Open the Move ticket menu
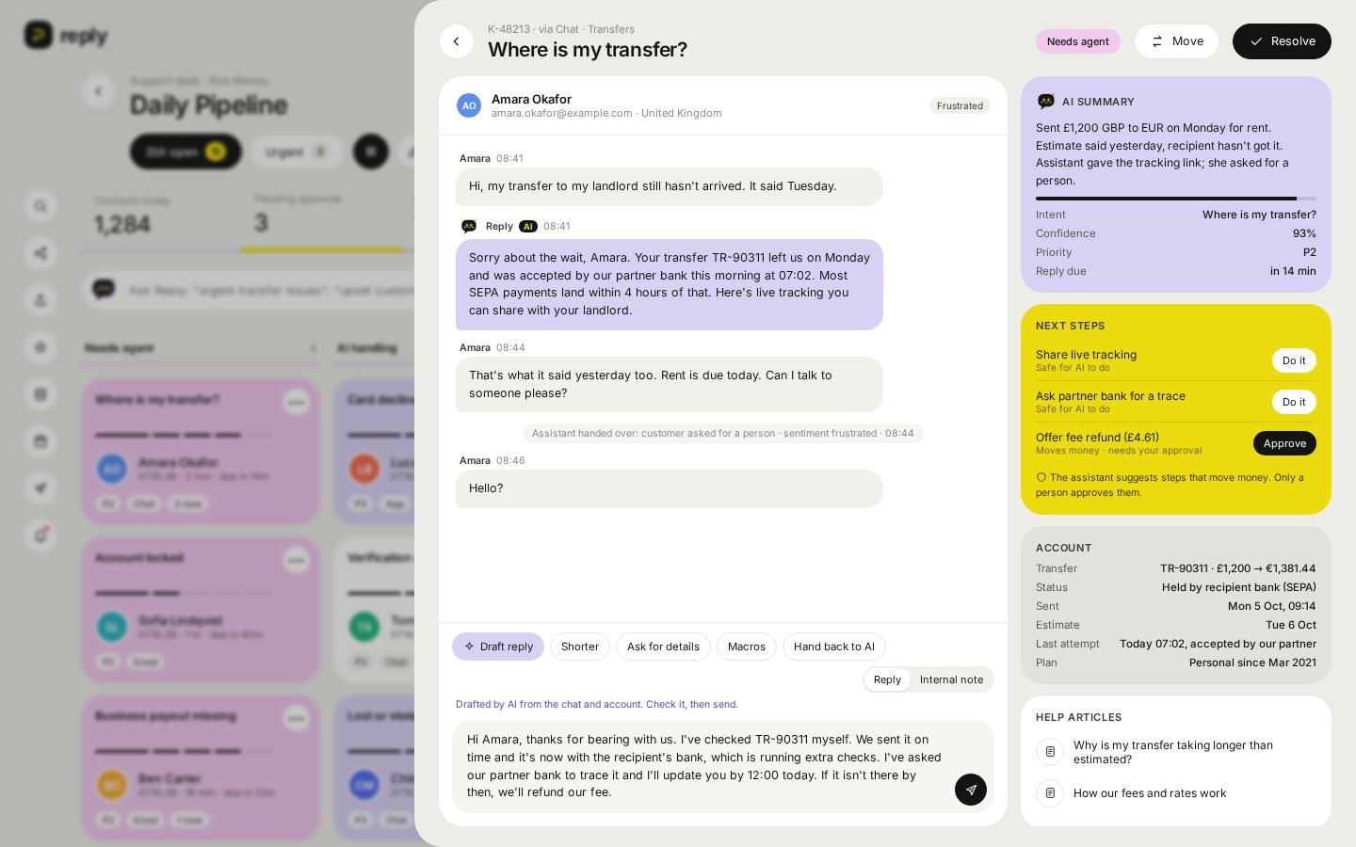Image resolution: width=1356 pixels, height=847 pixels. point(1176,41)
